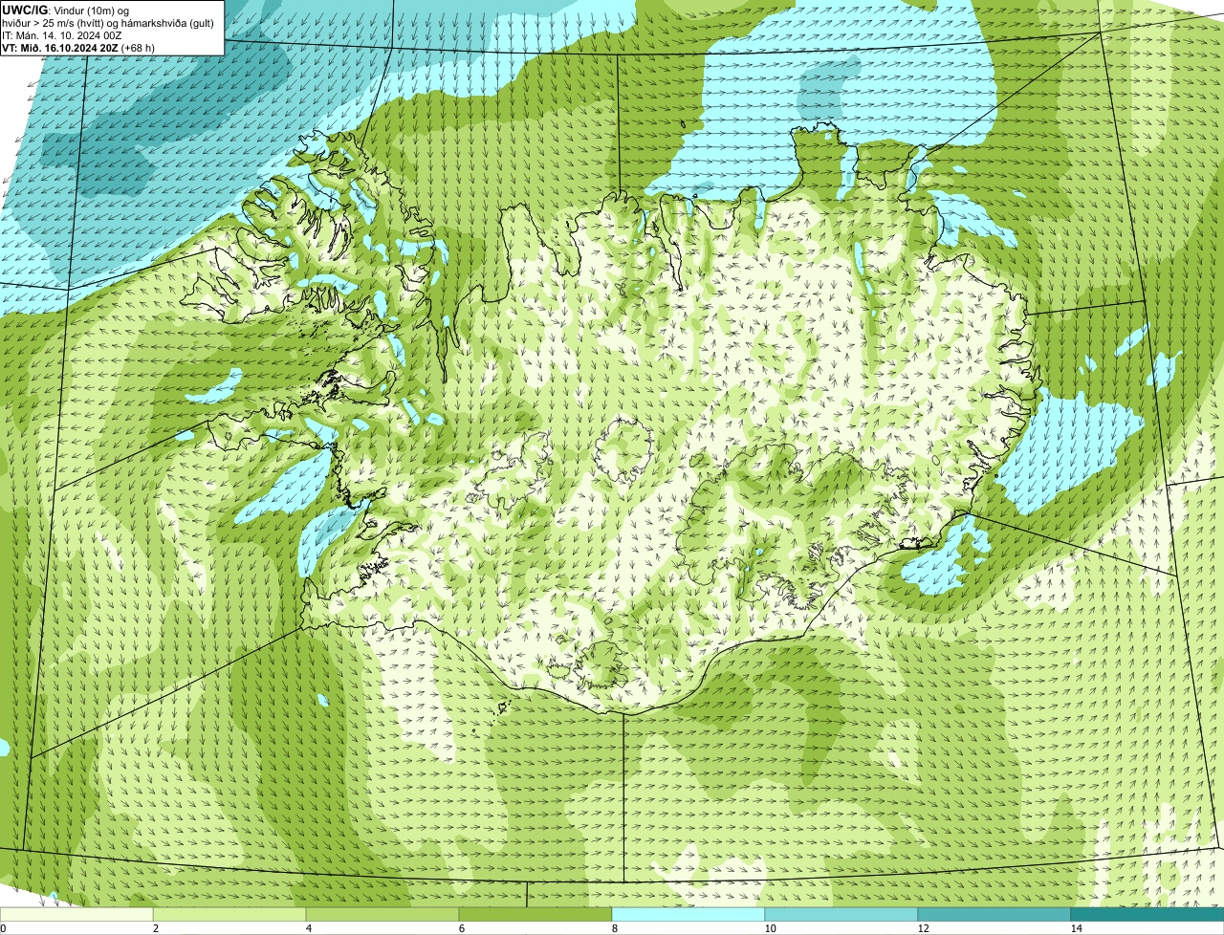Click the 10–12 m/s turquoise legend swatch
The image size is (1224, 935).
(841, 914)
